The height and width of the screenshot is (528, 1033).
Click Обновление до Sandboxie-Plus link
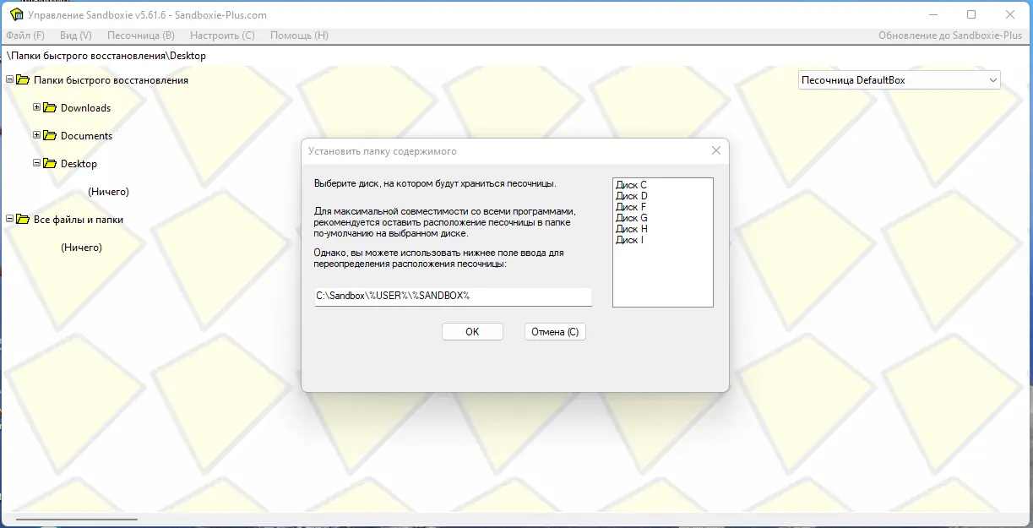950,35
